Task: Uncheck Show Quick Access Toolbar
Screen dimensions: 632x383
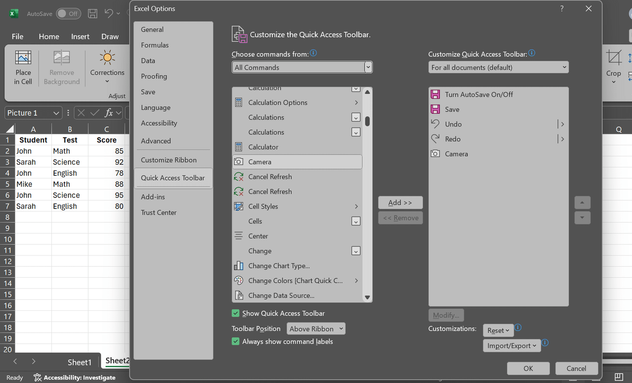Action: [236, 313]
